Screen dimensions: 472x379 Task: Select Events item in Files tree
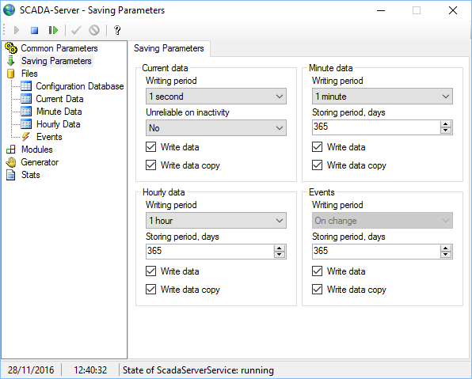click(49, 137)
